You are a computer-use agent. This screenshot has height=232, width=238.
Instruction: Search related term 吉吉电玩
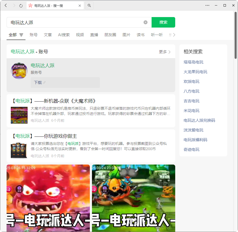(x=192, y=101)
